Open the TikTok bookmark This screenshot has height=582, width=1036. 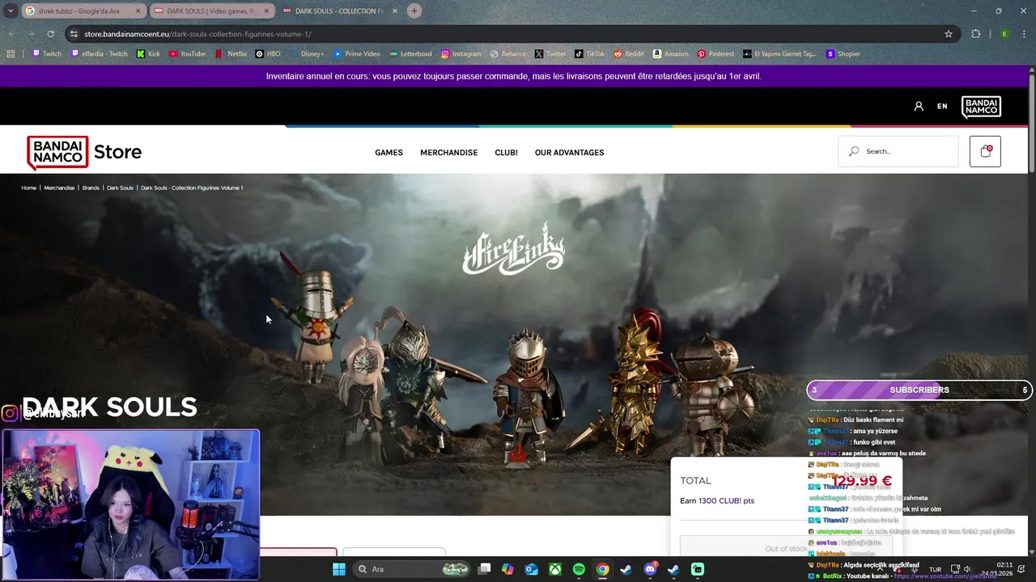coord(590,54)
